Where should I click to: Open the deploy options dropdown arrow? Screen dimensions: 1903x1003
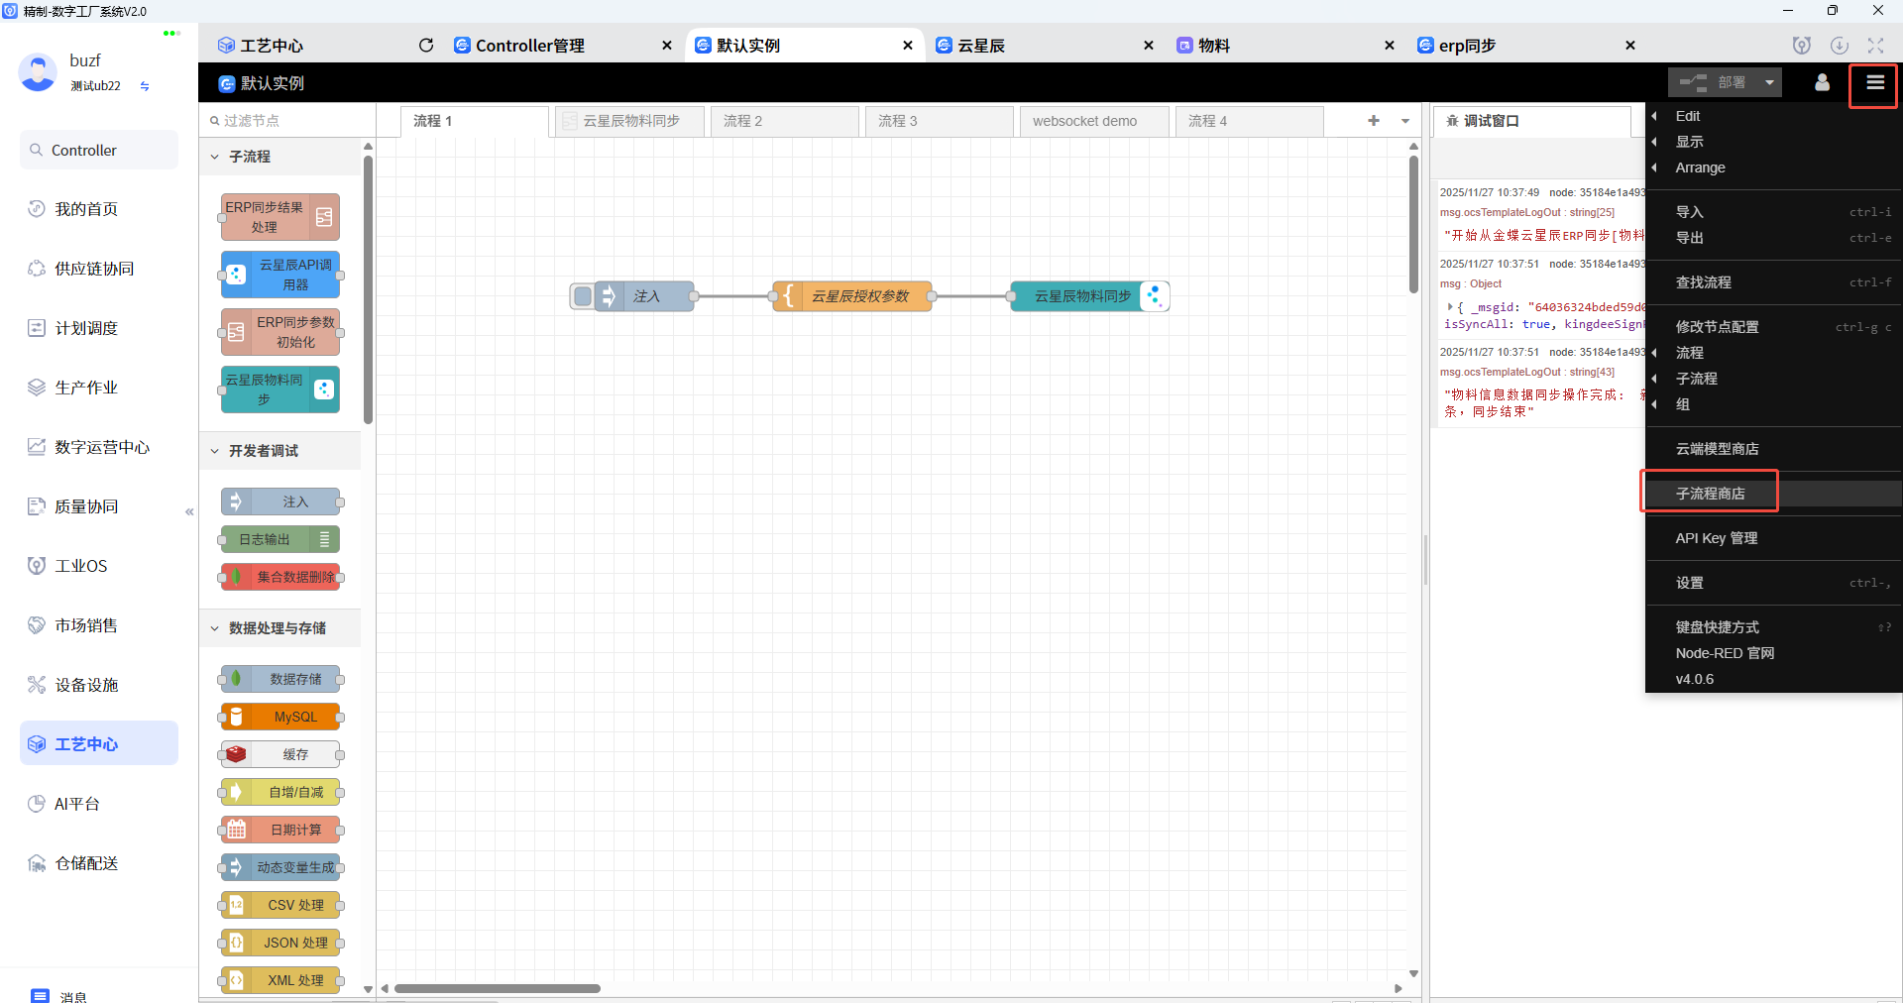pyautogui.click(x=1767, y=82)
